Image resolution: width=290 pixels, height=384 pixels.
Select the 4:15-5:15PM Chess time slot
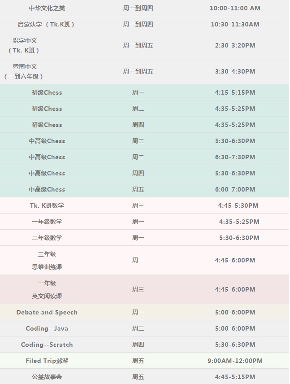pos(235,92)
